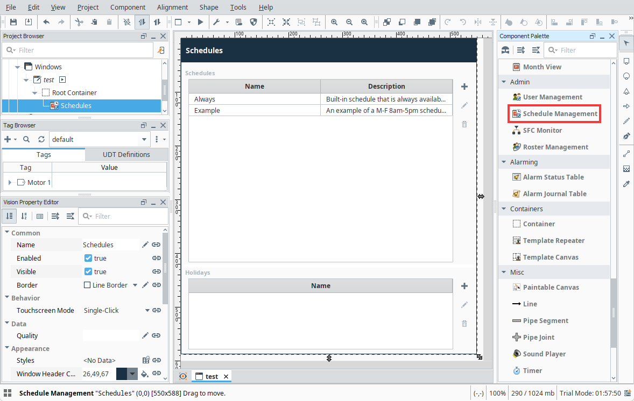Copy the selection via the toolbar

coord(94,22)
